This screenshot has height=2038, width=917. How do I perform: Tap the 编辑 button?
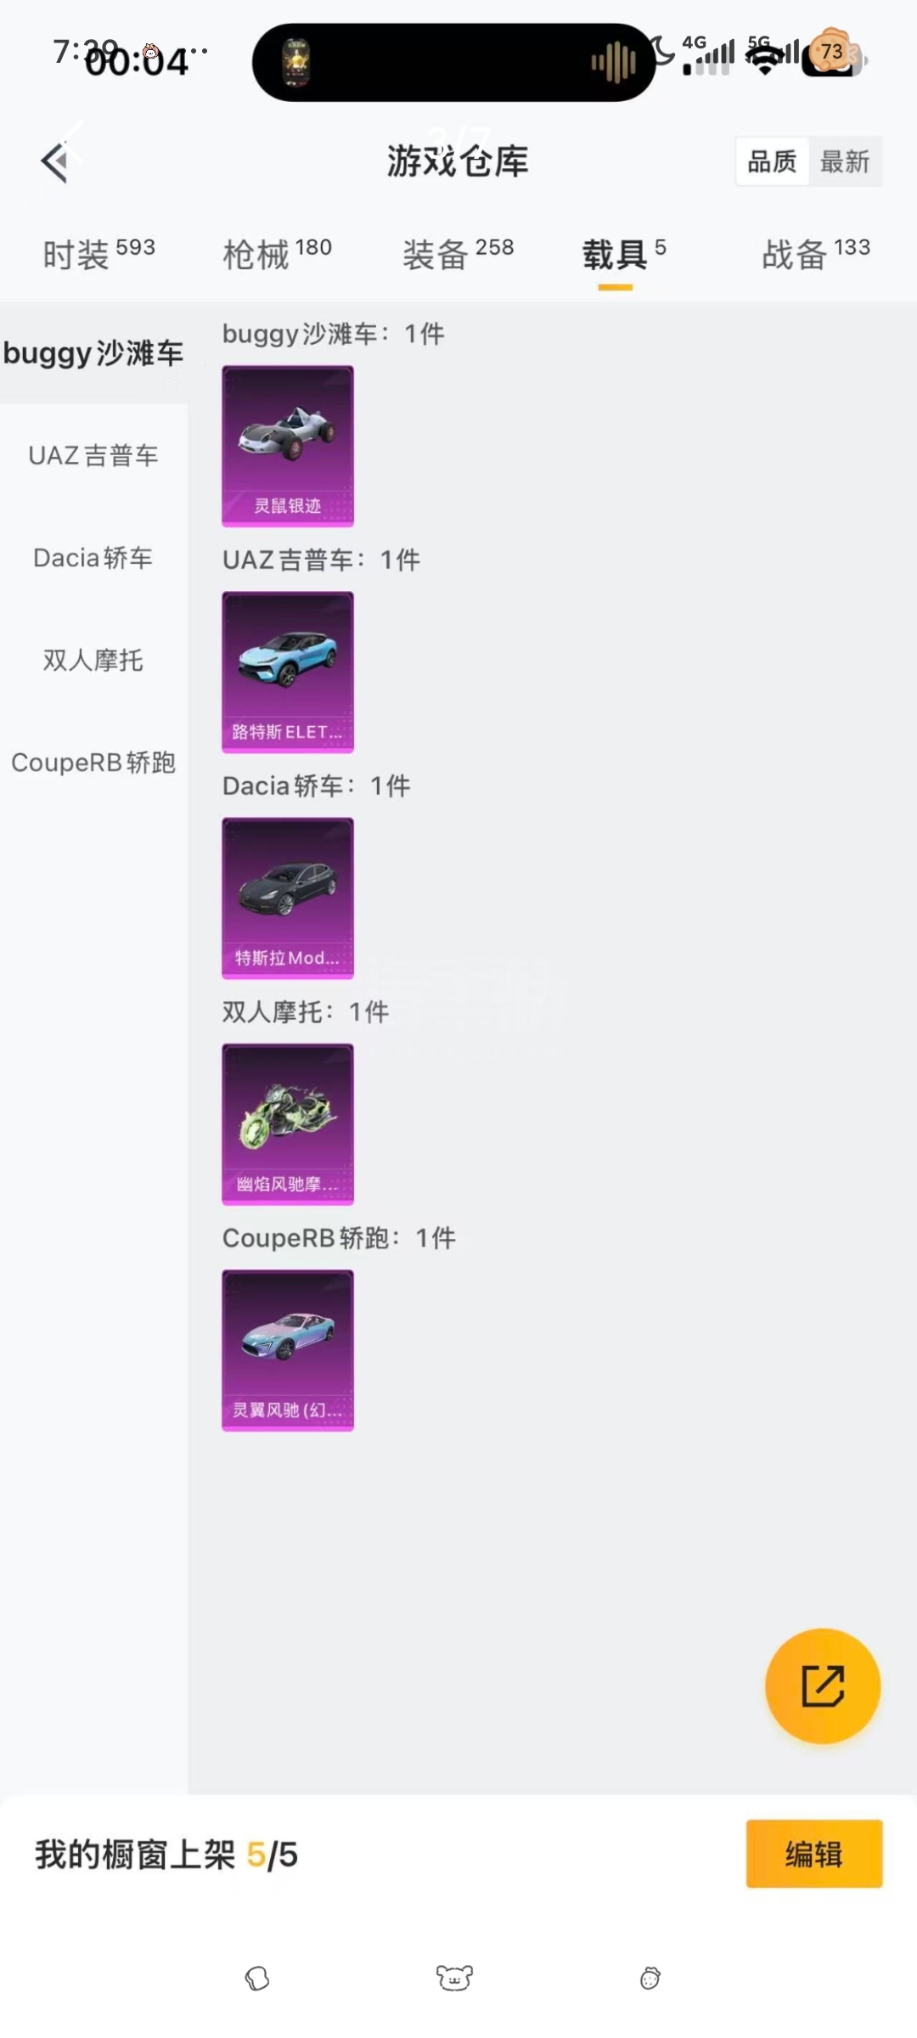[814, 1854]
